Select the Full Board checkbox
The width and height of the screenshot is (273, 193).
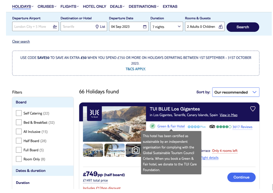point(19,150)
